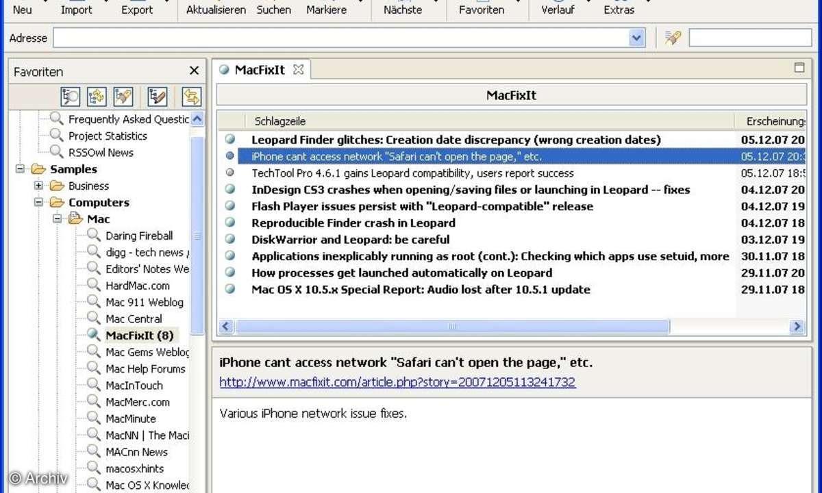Click the tree search magnifier icon in Favoriten

[x=71, y=97]
